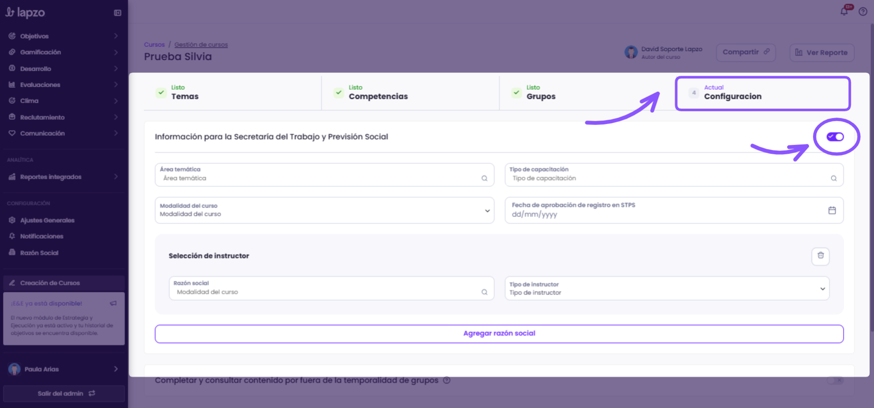Go to the Temas step tab
Image resolution: width=874 pixels, height=408 pixels.
(x=233, y=93)
